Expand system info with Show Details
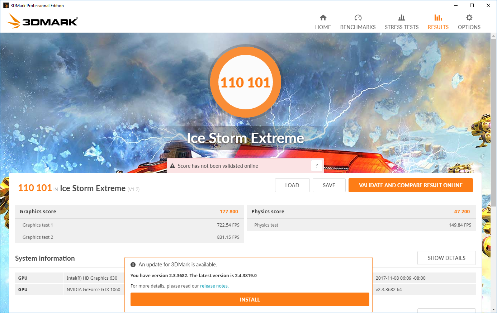Screen dimensions: 497x313 click(x=446, y=258)
